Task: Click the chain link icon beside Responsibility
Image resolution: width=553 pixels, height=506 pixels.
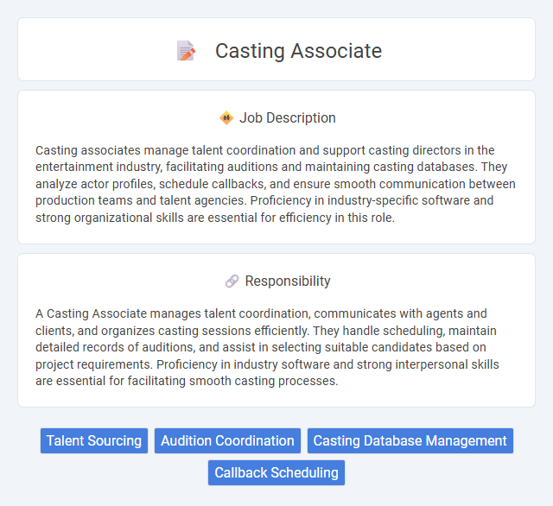Action: click(x=232, y=281)
